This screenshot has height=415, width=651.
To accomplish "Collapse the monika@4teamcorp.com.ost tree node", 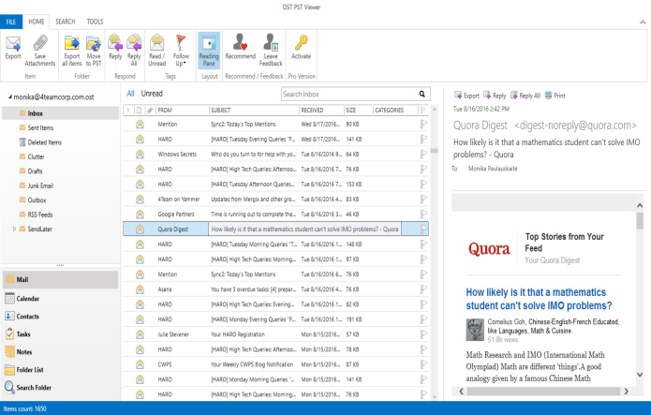I will point(10,96).
